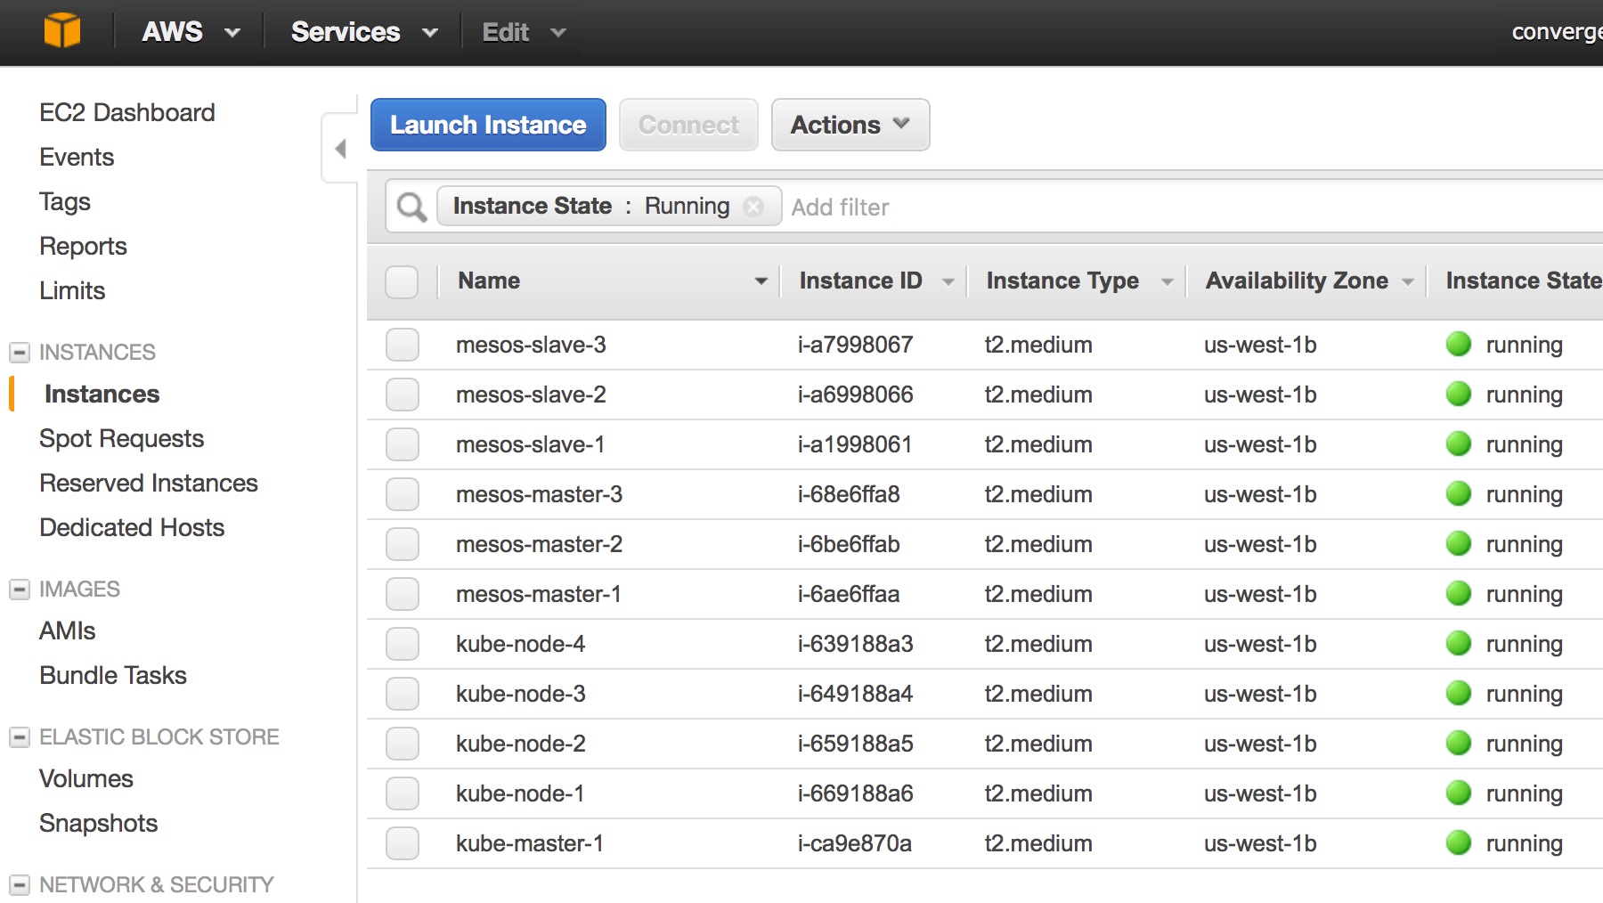Collapse the NETWORK & SECURITY section

click(20, 885)
